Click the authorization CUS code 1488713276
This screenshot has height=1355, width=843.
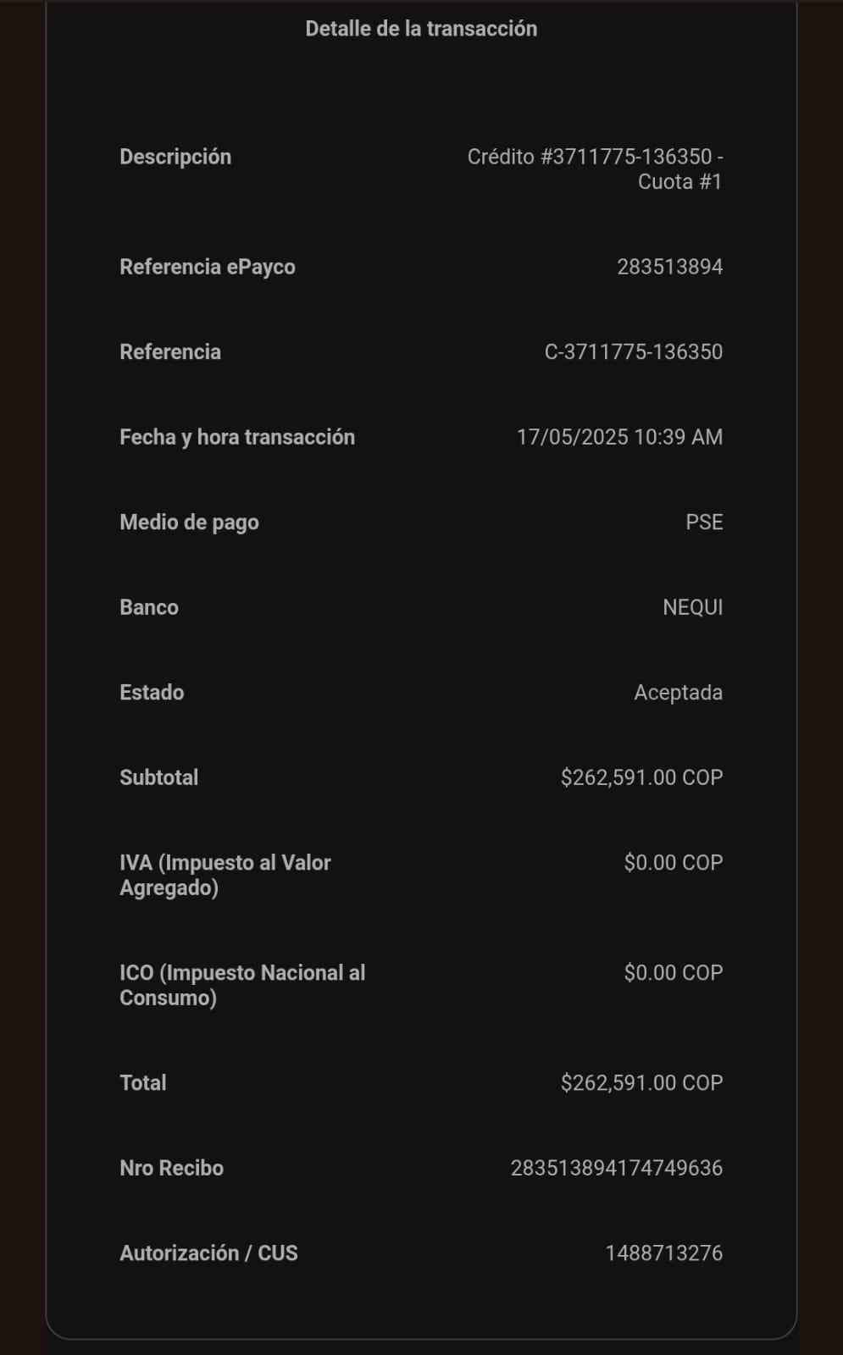pos(663,1253)
